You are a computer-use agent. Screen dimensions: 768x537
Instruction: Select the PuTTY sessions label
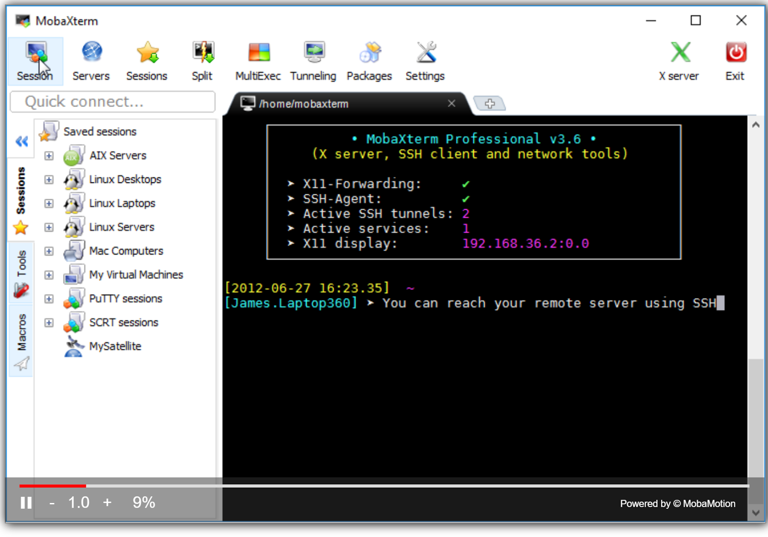pos(126,298)
